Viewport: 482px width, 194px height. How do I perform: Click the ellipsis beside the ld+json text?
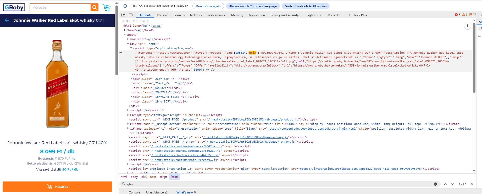121,52
